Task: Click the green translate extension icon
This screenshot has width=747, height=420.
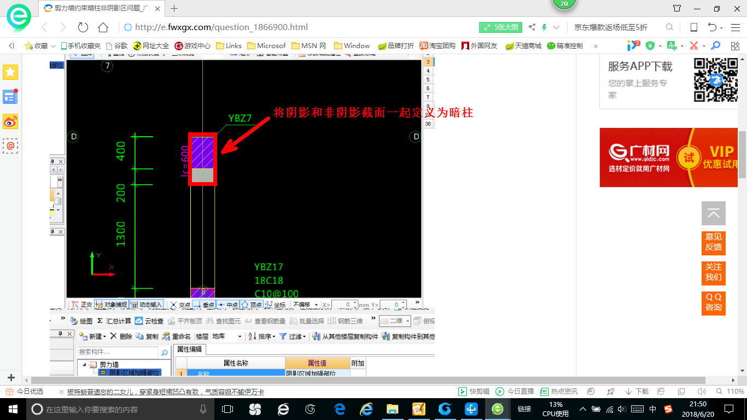Action: pyautogui.click(x=672, y=46)
